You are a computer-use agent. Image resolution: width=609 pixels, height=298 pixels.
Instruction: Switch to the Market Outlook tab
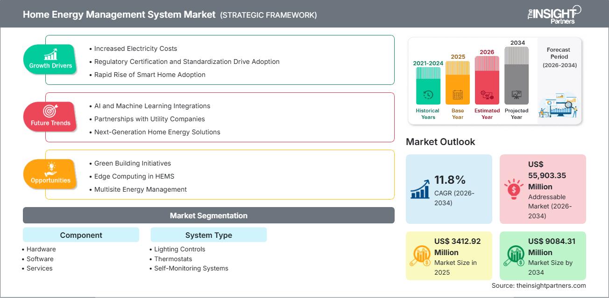[x=441, y=142]
